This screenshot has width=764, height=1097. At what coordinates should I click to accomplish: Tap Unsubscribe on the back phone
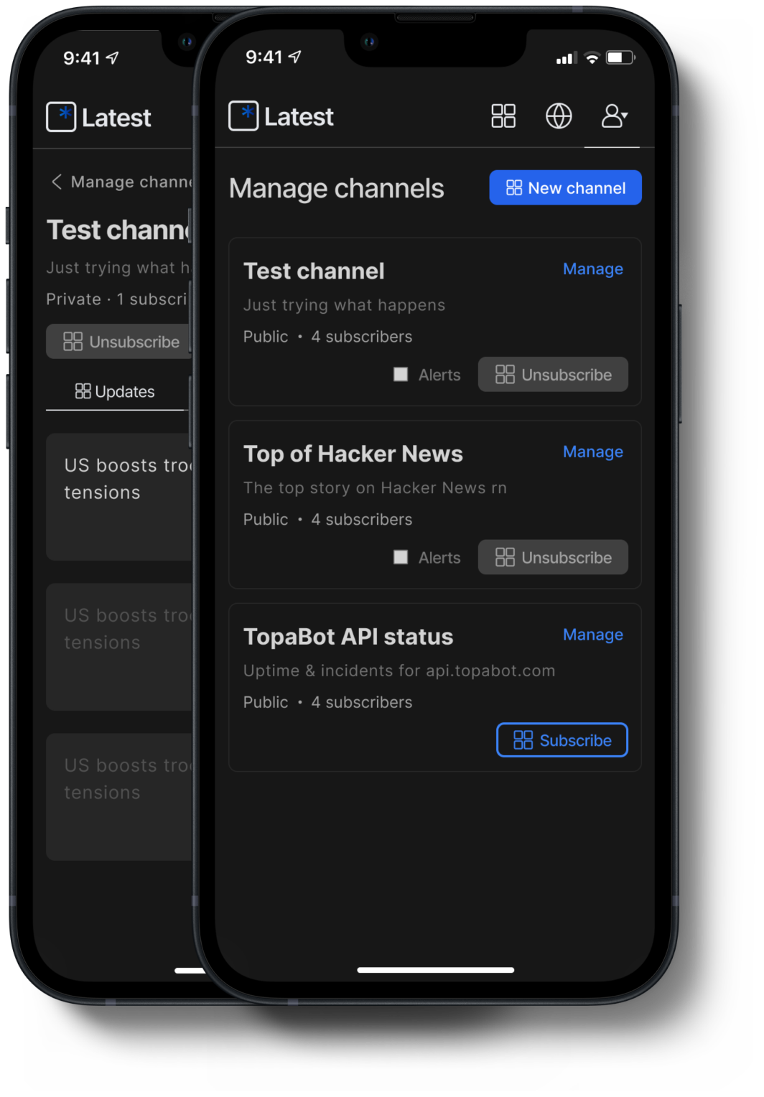[118, 342]
